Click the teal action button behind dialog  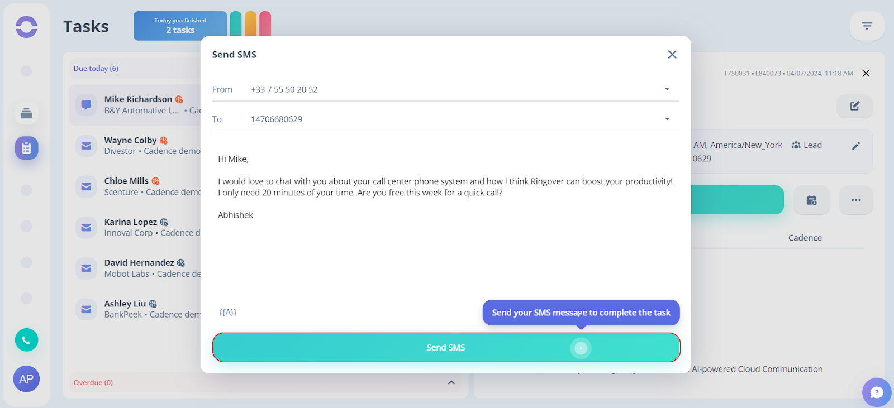tap(737, 200)
